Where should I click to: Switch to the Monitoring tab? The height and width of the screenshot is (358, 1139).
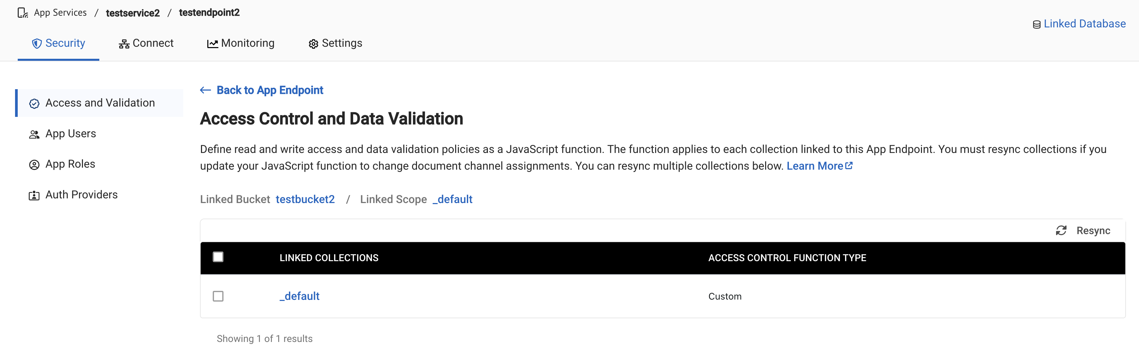pos(247,43)
